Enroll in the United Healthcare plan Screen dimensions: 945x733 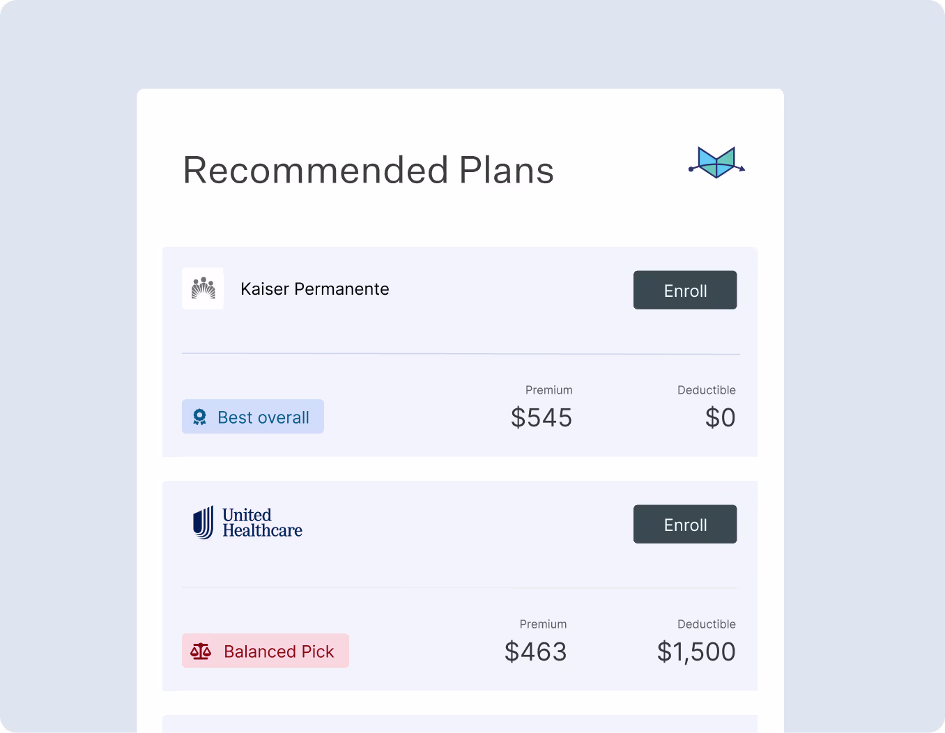pos(685,524)
